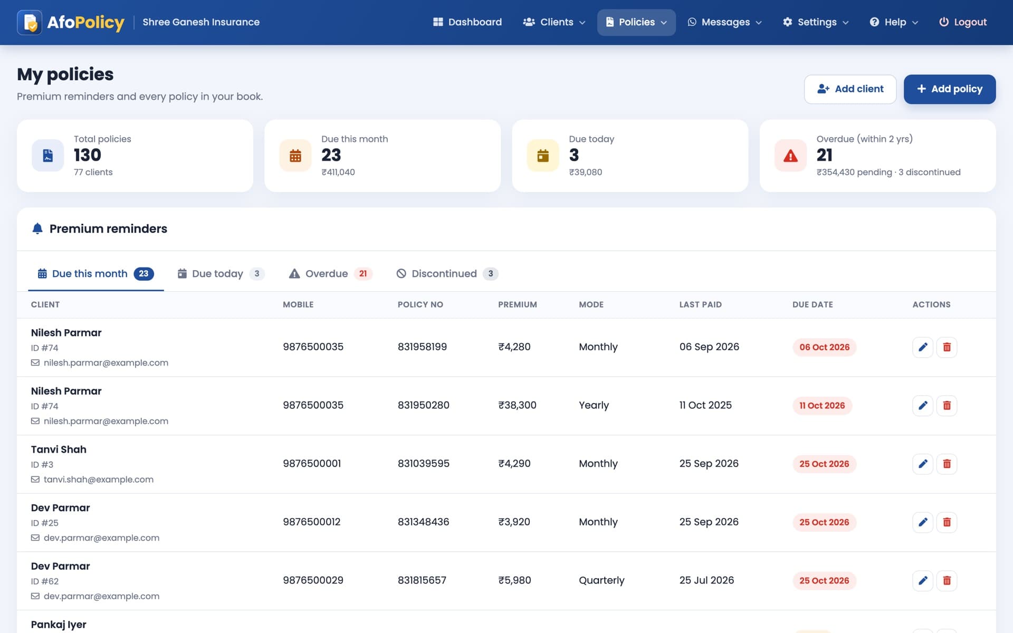Click the Due today calendar card icon
Screen dimensions: 1013x633
click(543, 156)
